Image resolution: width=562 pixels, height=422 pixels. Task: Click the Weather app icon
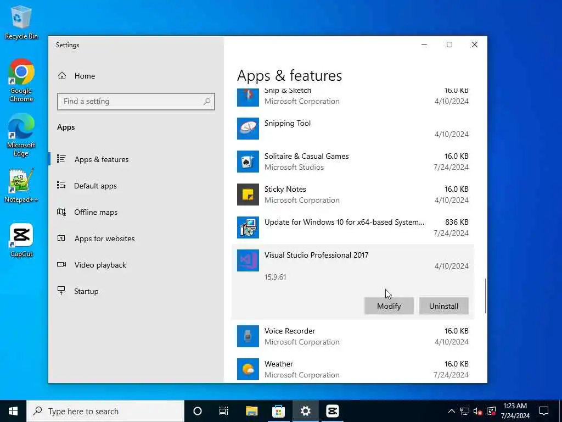click(x=248, y=369)
